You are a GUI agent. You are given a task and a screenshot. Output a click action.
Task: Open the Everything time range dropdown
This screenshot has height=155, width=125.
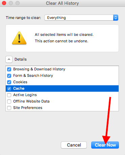pos(81,18)
